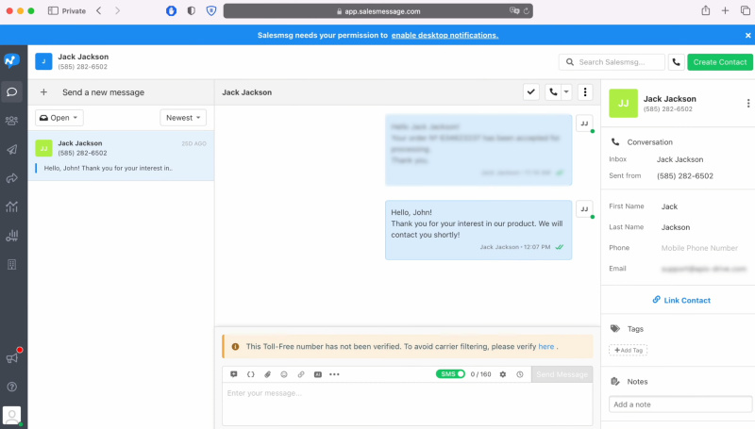Call Jack Jackson with the phone button
This screenshot has width=755, height=429.
[x=553, y=91]
